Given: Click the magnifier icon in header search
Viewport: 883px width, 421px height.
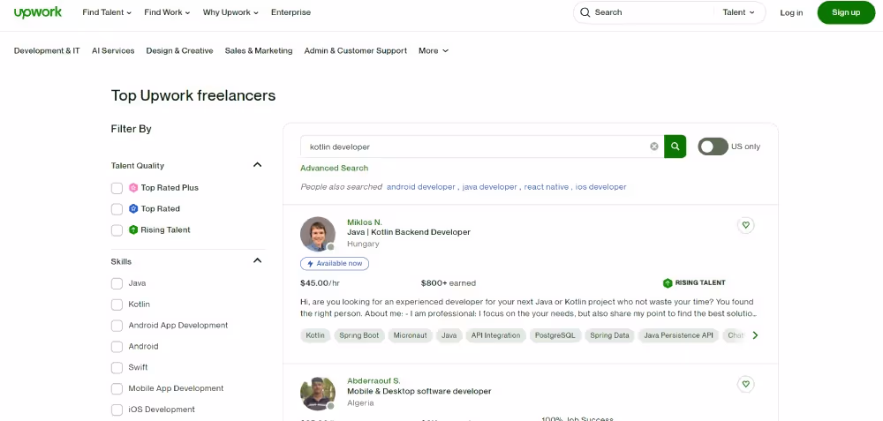Looking at the screenshot, I should [585, 12].
